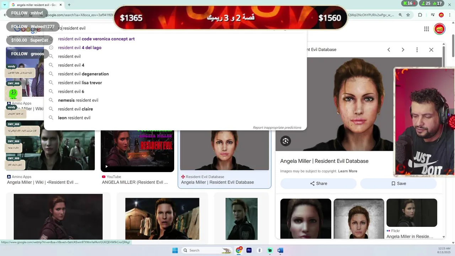Open the YouTube video thumbnail for Angela Miller

(x=137, y=151)
